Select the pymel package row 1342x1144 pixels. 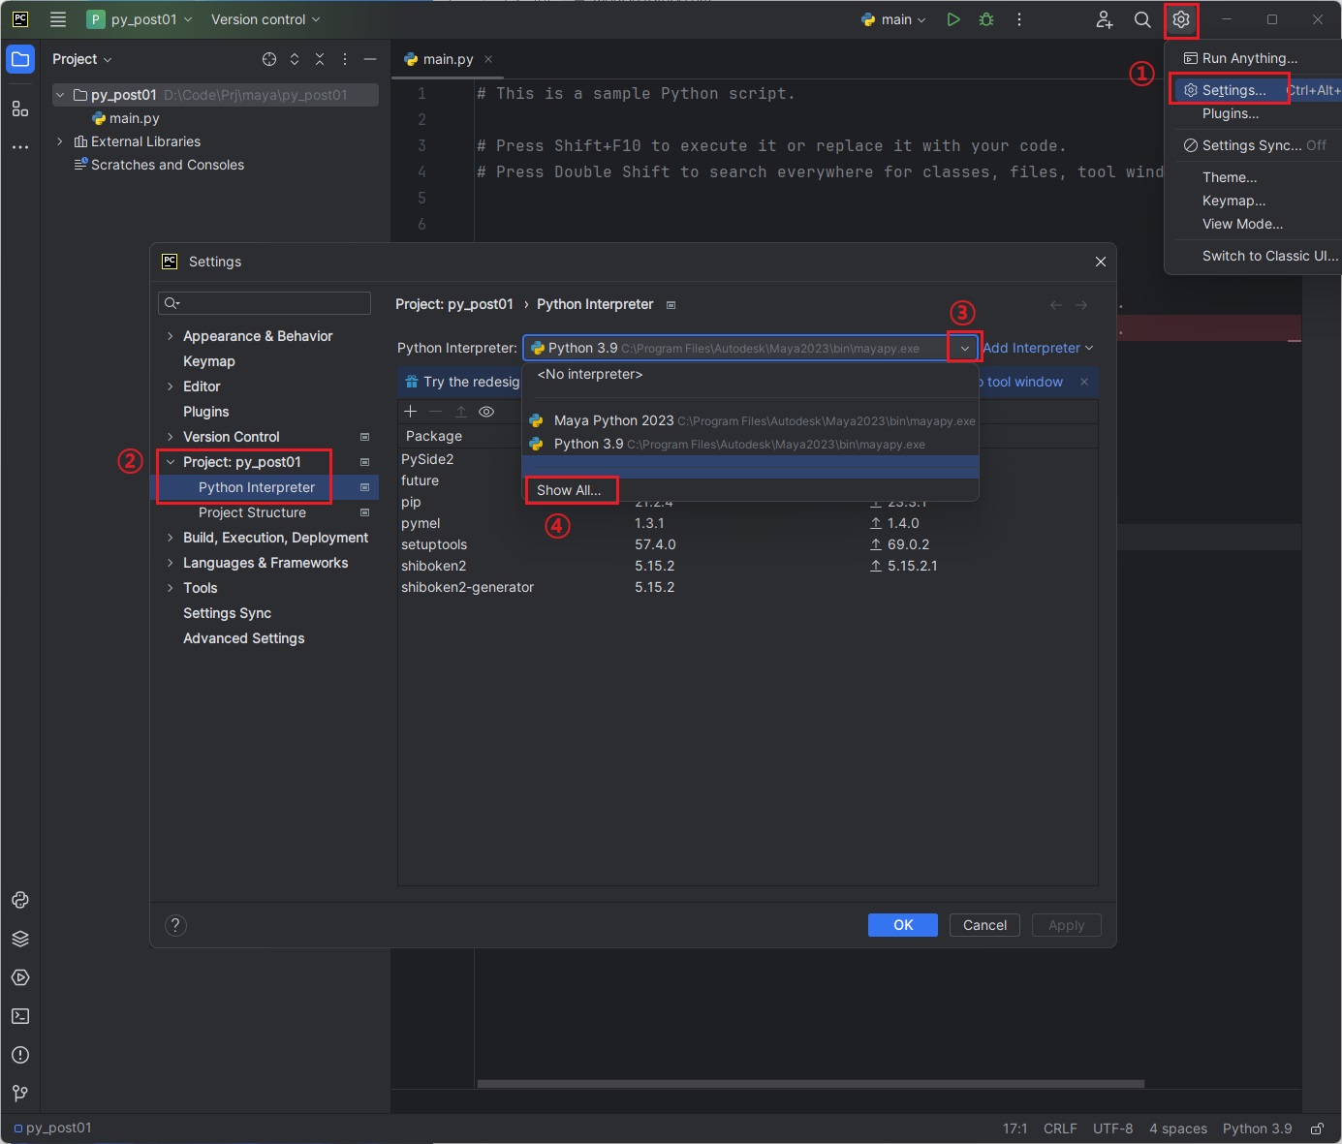(x=747, y=523)
